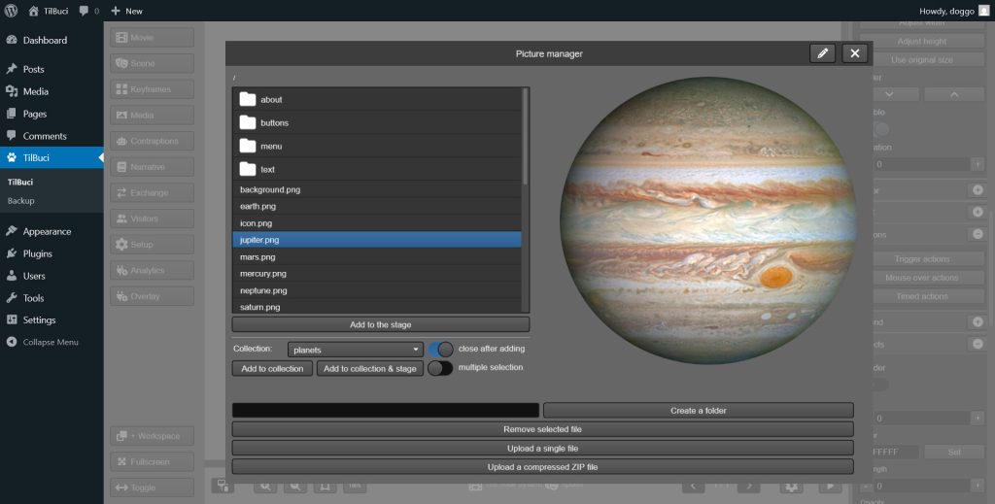Click the WordPress logo icon

pyautogui.click(x=12, y=11)
